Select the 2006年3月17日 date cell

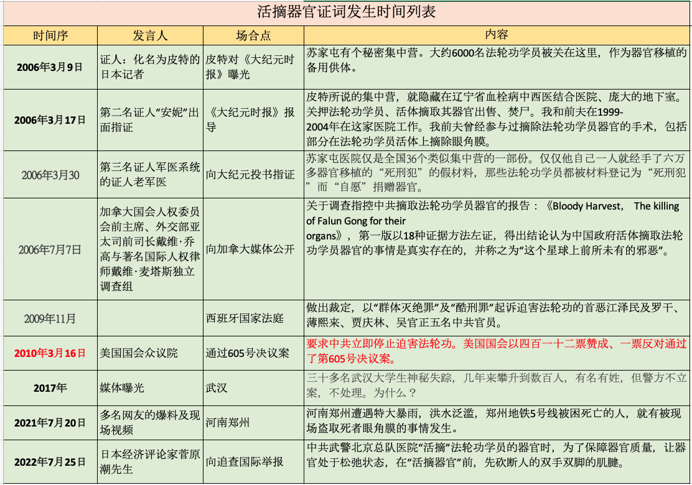pos(50,120)
